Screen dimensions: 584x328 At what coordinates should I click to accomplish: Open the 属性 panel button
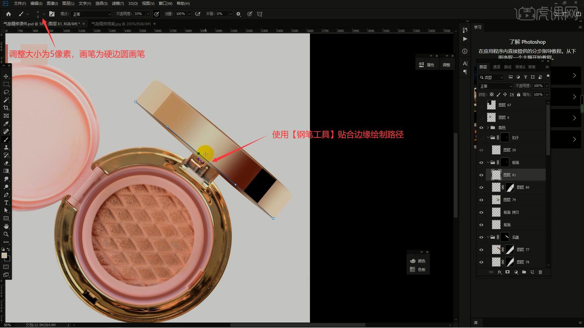[x=427, y=65]
